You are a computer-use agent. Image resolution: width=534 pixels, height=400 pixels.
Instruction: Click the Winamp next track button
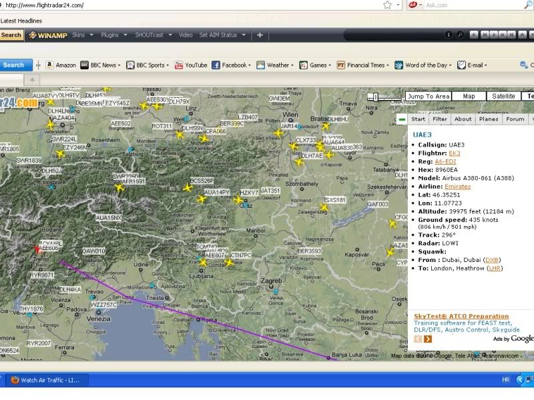click(x=511, y=35)
